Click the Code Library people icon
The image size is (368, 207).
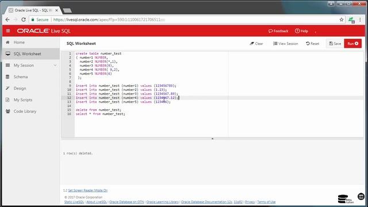coord(7,111)
